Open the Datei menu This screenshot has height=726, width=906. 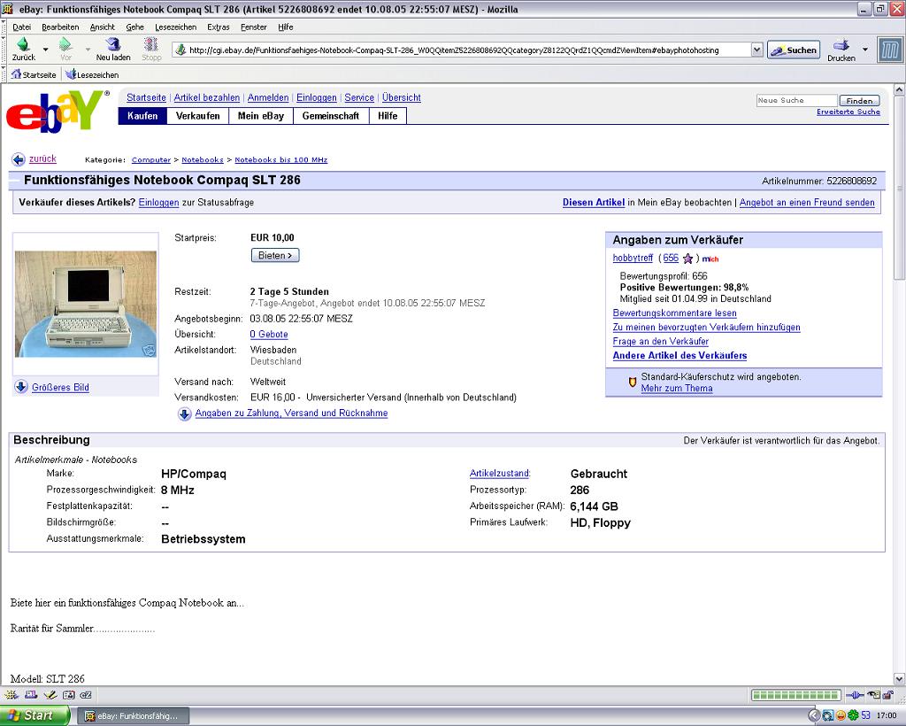21,27
